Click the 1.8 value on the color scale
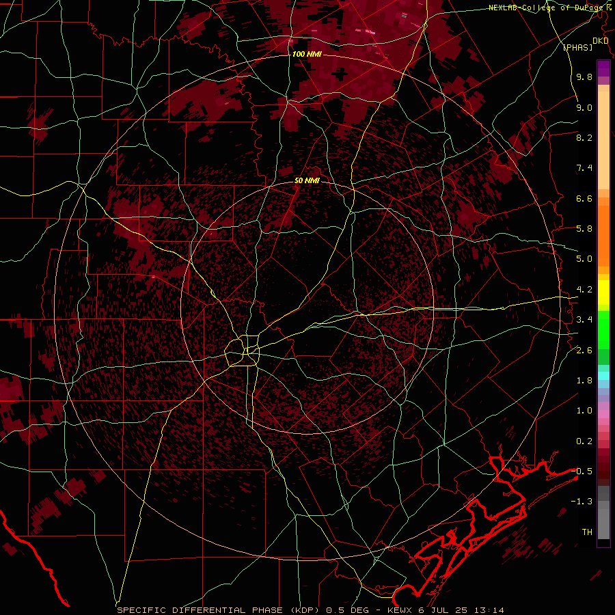This screenshot has height=615, width=615. (x=584, y=381)
